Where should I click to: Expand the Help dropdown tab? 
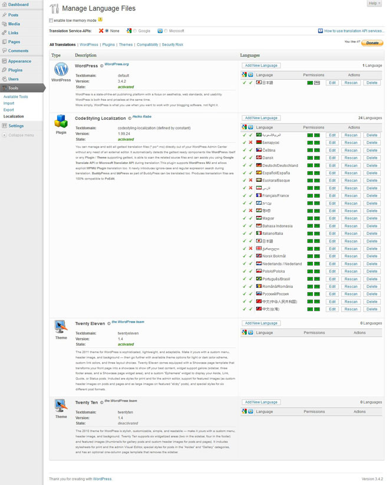(375, 4)
